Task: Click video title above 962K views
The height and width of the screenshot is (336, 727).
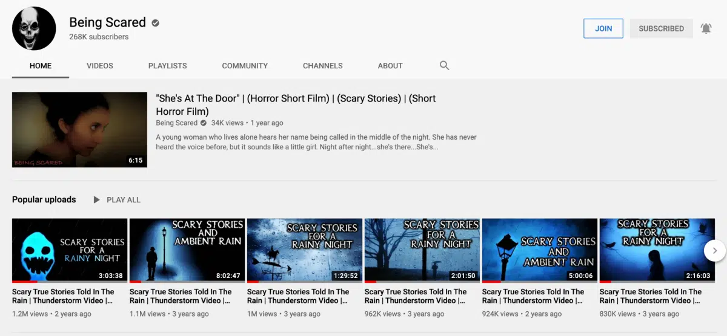Action: click(x=416, y=296)
